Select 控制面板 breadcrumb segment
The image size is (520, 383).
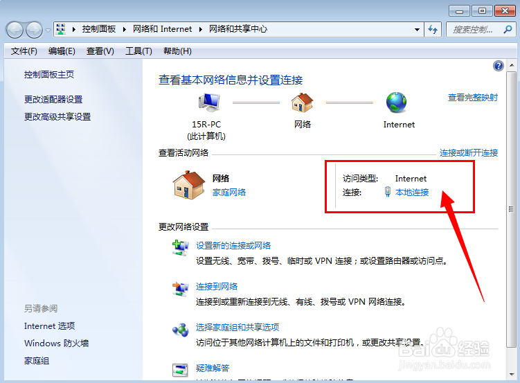(x=99, y=29)
